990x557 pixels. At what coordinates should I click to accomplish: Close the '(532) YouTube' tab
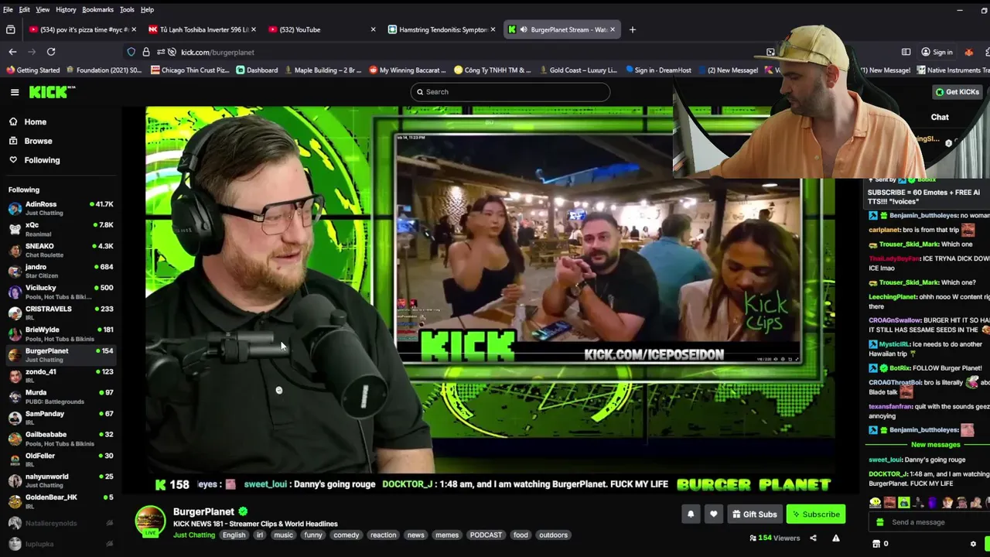pos(373,29)
